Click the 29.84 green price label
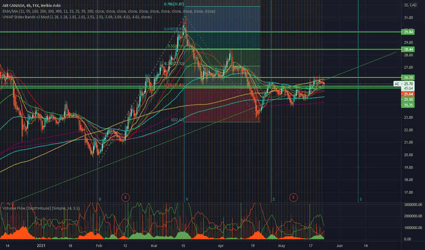425x250 pixels. (408, 32)
